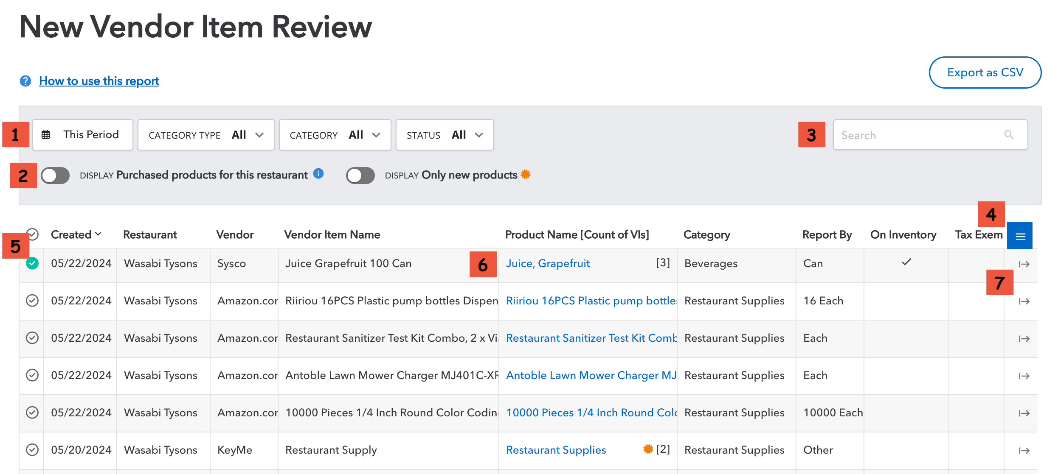Check the Restaurant Sanitizer Test Kit row circle
This screenshot has height=474, width=1058.
[x=32, y=338]
